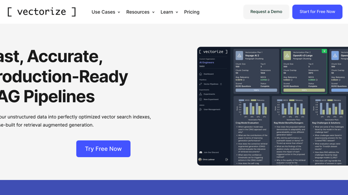Go to the Pricing page
Screen dimensions: 348x195
[192, 12]
